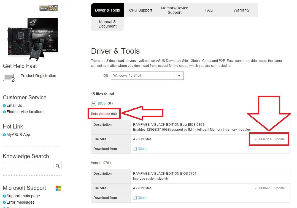Click the Get Help Fast heading
The width and height of the screenshot is (297, 208).
click(x=20, y=66)
